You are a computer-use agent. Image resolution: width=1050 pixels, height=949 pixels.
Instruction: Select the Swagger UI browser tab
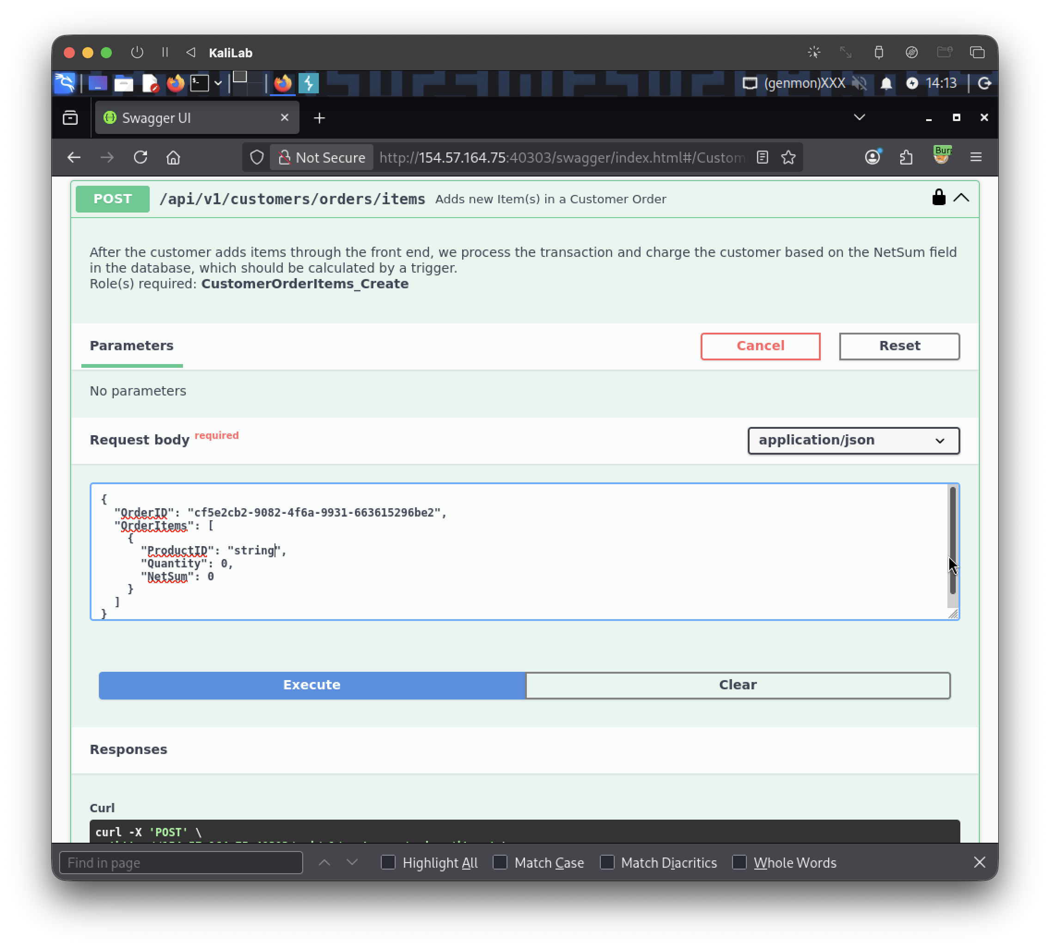click(x=197, y=118)
